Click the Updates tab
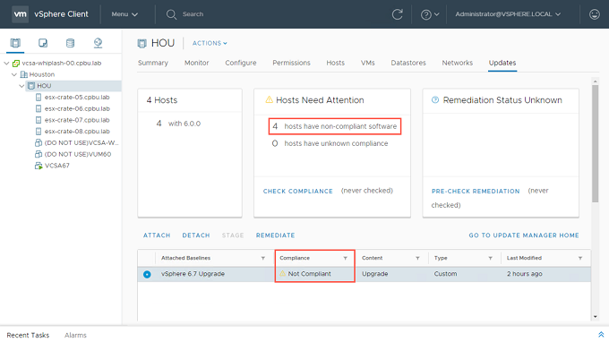Screen dimensions: 609x342 coord(502,63)
